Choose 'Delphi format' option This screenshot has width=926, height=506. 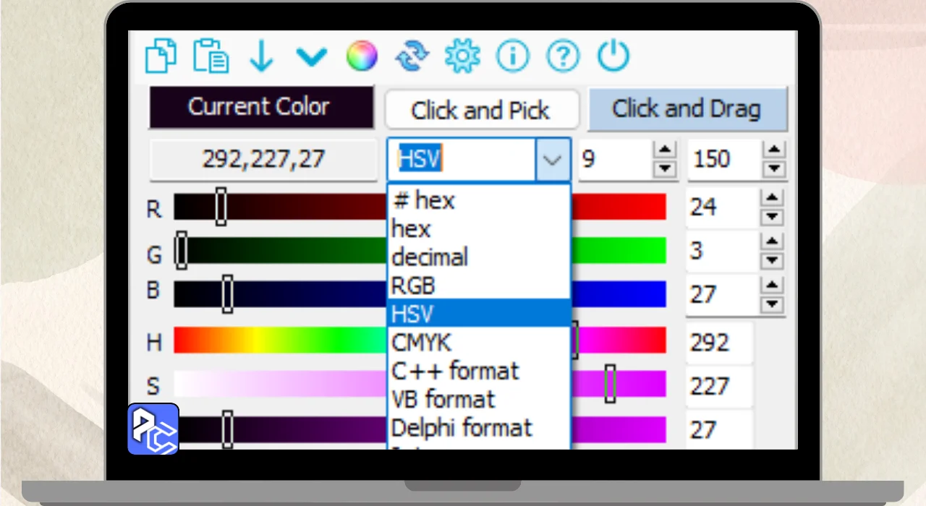coord(479,427)
